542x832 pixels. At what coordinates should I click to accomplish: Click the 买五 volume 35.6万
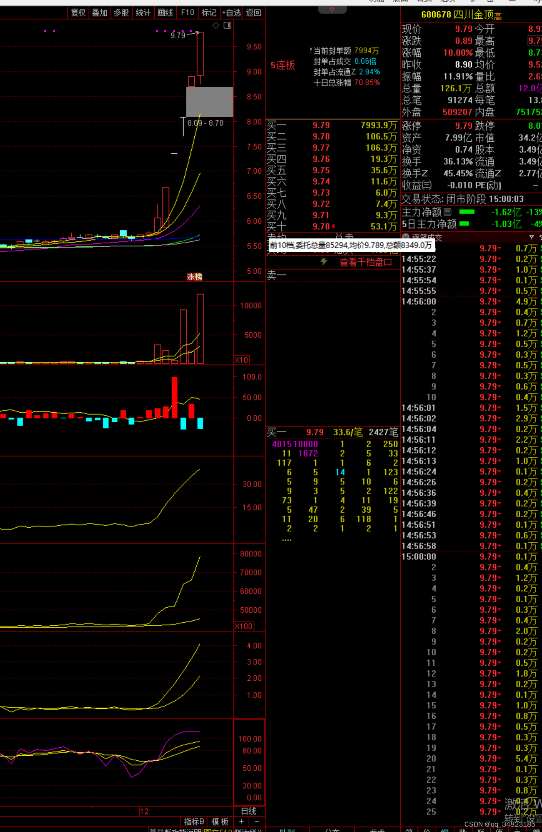pyautogui.click(x=384, y=170)
